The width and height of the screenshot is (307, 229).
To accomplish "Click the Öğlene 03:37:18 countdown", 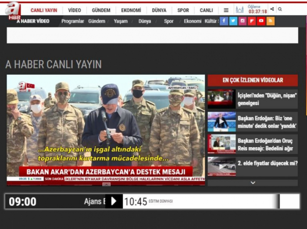I will [257, 9].
